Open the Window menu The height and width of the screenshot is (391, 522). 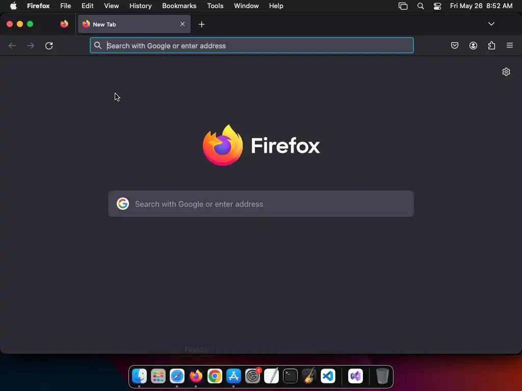point(246,6)
